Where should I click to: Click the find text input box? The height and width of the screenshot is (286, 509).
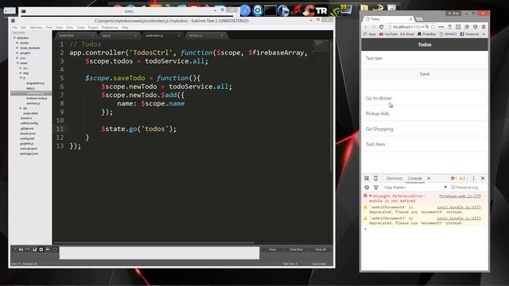(x=159, y=253)
